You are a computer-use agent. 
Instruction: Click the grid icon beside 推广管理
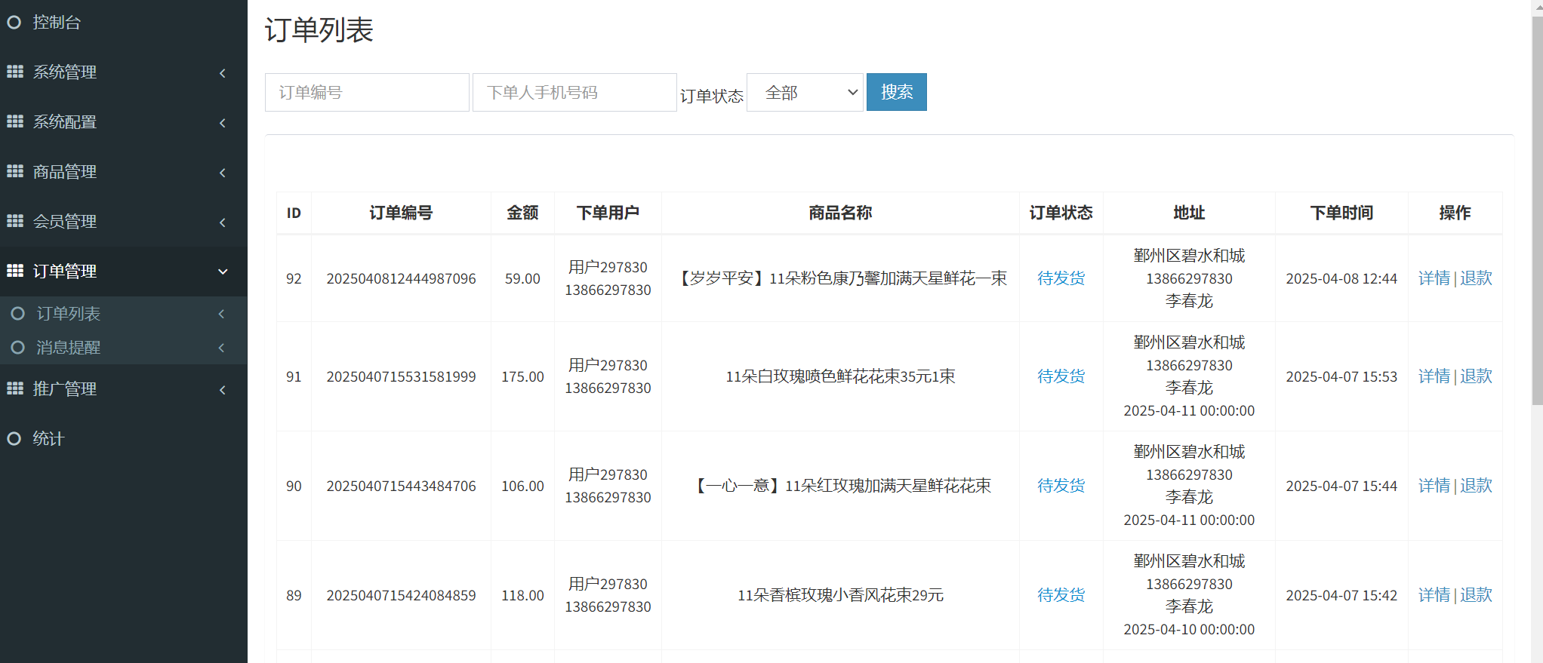point(15,388)
